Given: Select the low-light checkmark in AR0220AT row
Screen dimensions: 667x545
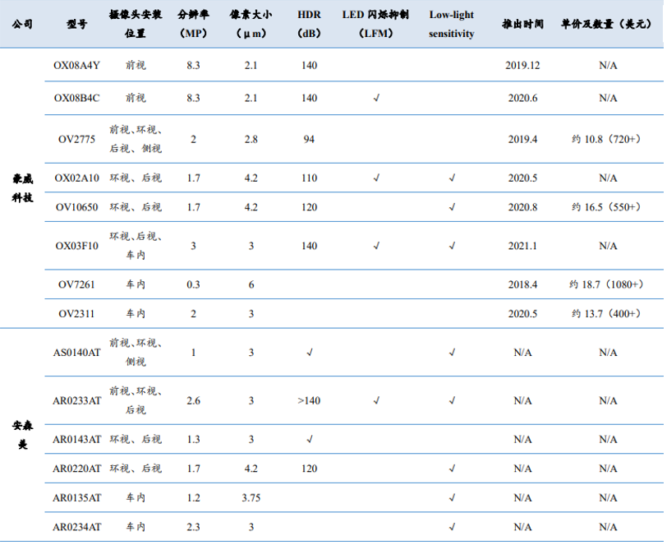Looking at the screenshot, I should coord(452,469).
